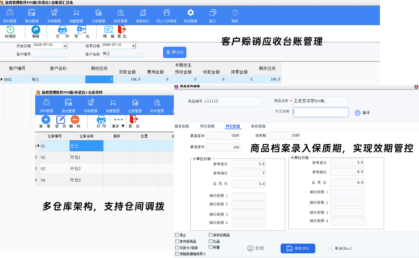Open customer lookup dots beside 客户名称

140,54
